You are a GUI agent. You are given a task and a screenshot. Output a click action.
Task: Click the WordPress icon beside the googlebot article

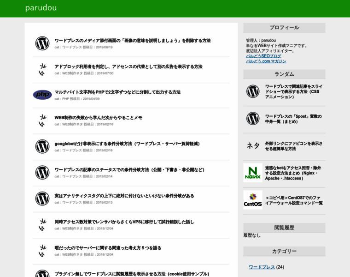(x=42, y=146)
